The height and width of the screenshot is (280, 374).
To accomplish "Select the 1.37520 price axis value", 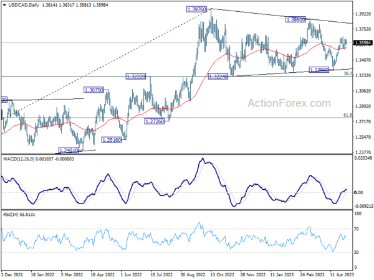I will pos(363,29).
